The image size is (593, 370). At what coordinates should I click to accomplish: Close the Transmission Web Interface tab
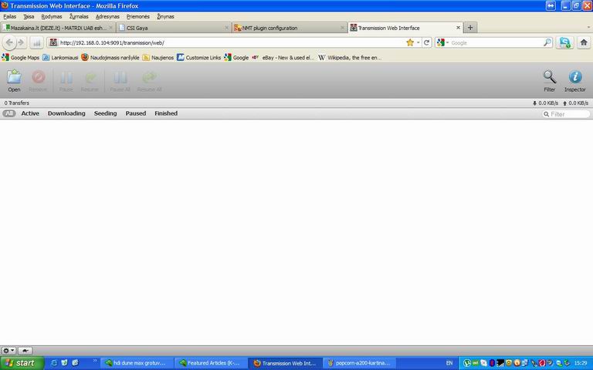click(458, 28)
